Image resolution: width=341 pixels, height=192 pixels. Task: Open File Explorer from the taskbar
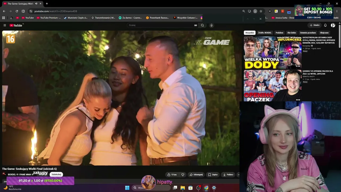pos(183,188)
